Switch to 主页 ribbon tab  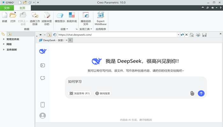[22, 8]
